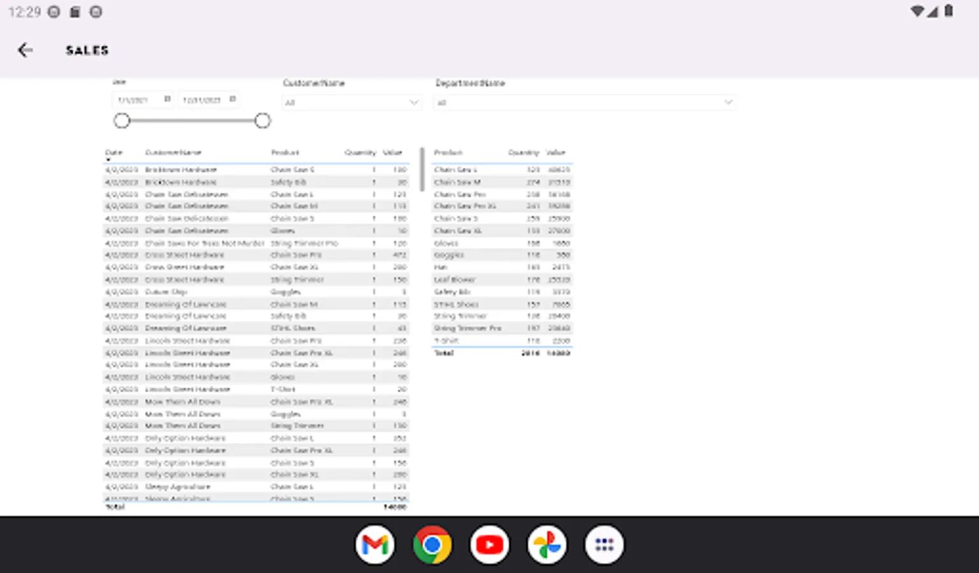Sort sales table by Quantity header

click(x=360, y=153)
